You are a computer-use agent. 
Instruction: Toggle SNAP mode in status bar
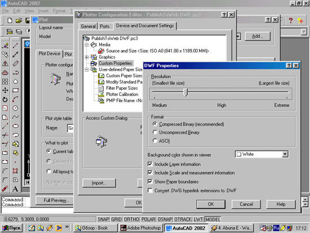pos(103,219)
